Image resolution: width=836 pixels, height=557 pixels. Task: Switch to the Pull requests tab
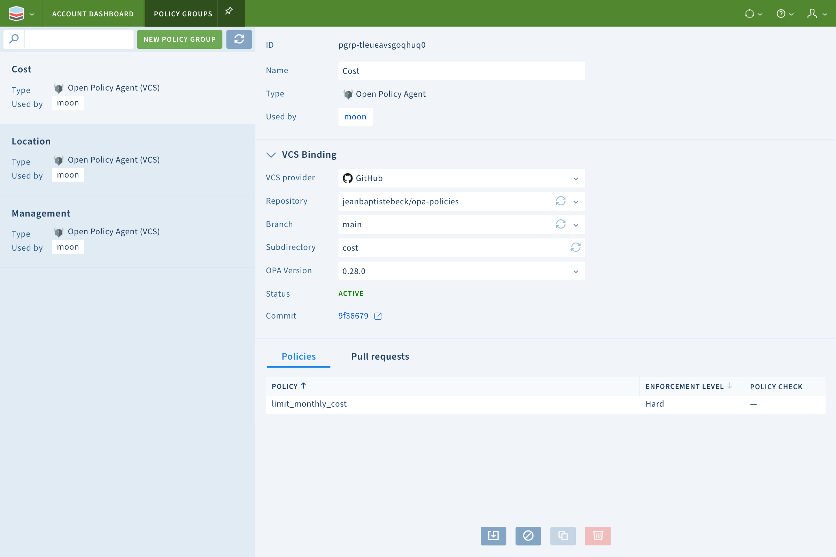pos(380,356)
